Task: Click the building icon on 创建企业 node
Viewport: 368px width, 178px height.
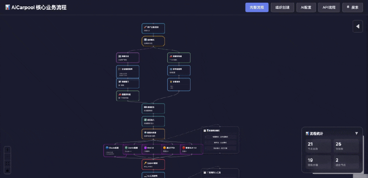Action: pos(120,56)
